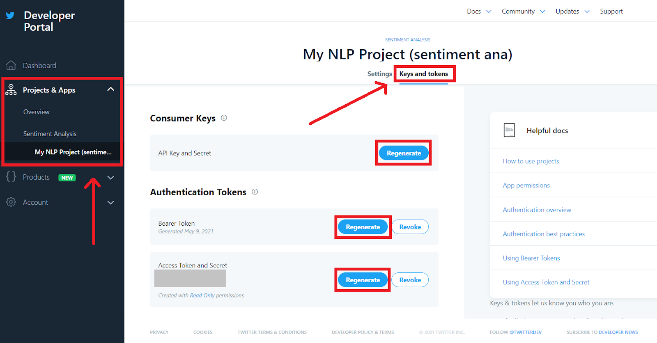Click the 'API Key and Secret' label

coord(185,153)
